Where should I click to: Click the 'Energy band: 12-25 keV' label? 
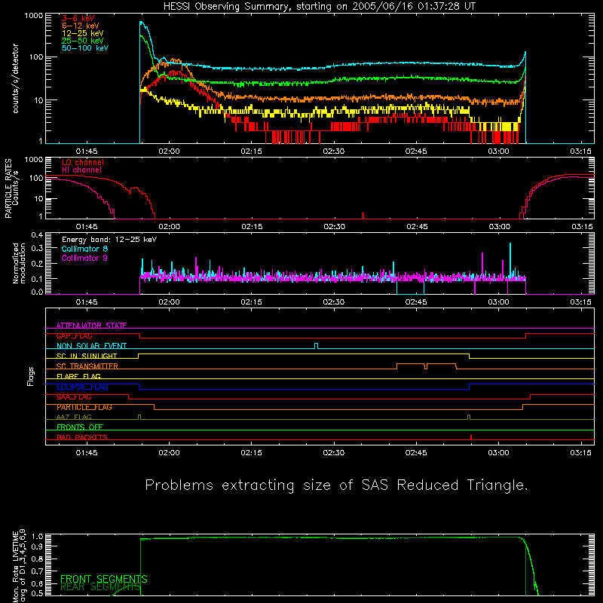[x=109, y=240]
